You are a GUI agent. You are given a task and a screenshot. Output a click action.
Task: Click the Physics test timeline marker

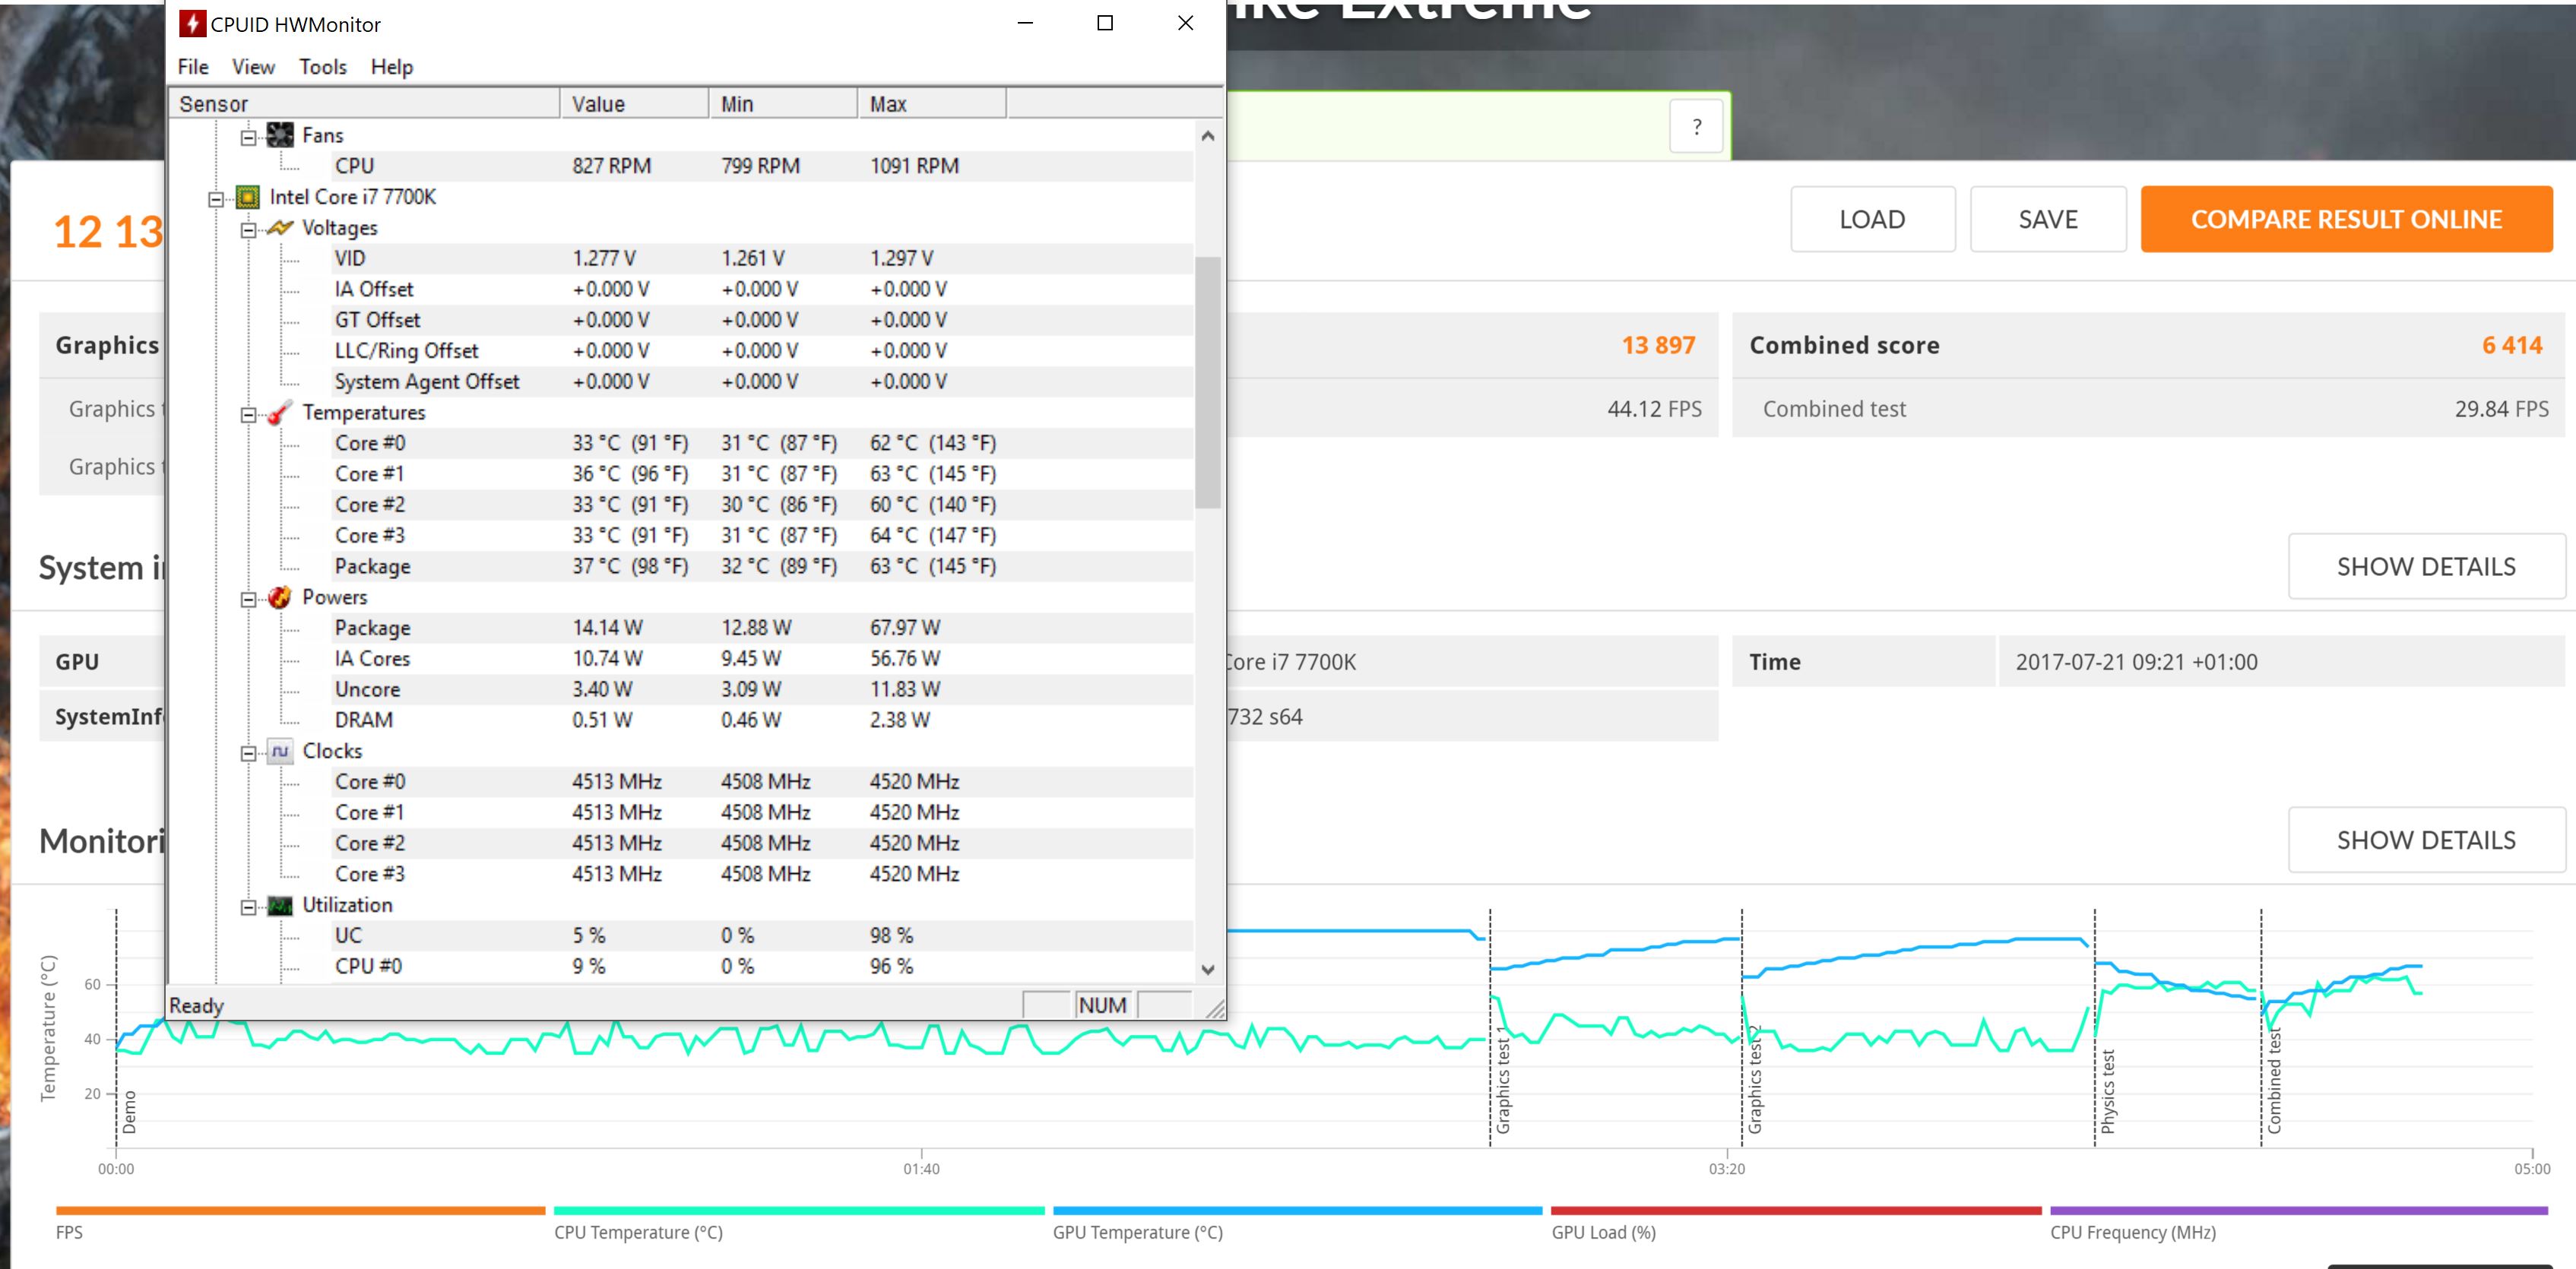pyautogui.click(x=2107, y=1091)
